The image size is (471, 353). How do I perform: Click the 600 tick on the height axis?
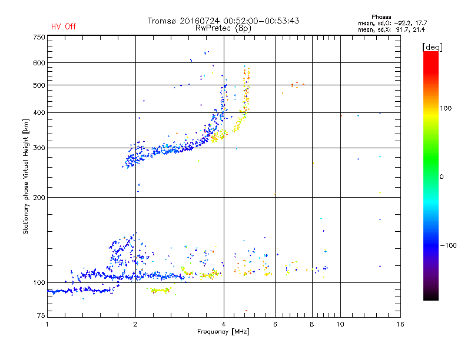click(39, 63)
